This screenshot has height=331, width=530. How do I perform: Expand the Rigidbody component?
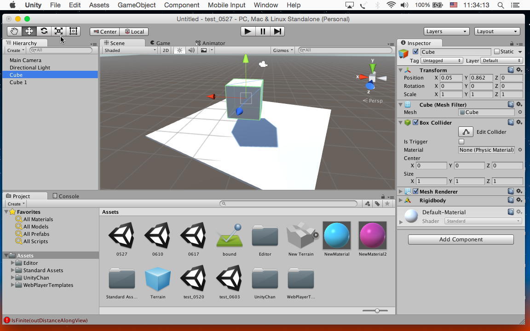401,200
